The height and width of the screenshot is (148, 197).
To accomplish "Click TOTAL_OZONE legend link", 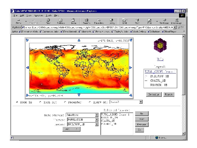I will pyautogui.click(x=160, y=72).
